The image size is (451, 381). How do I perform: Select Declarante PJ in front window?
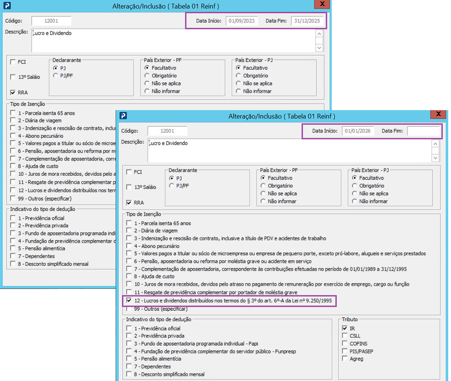click(172, 178)
